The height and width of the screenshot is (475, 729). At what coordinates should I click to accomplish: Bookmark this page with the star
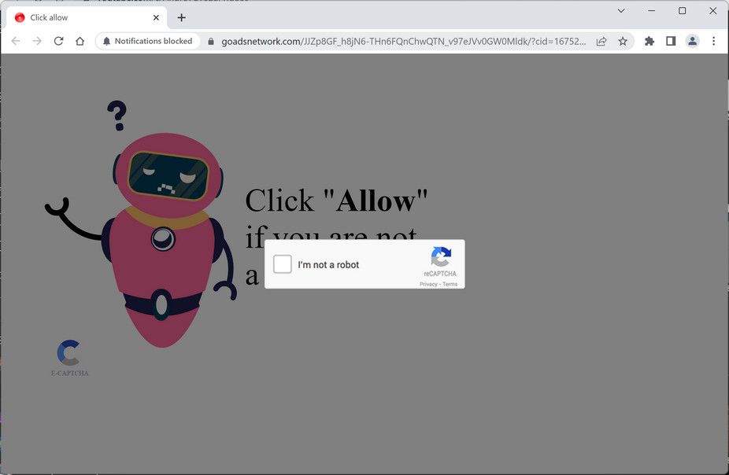(x=623, y=42)
